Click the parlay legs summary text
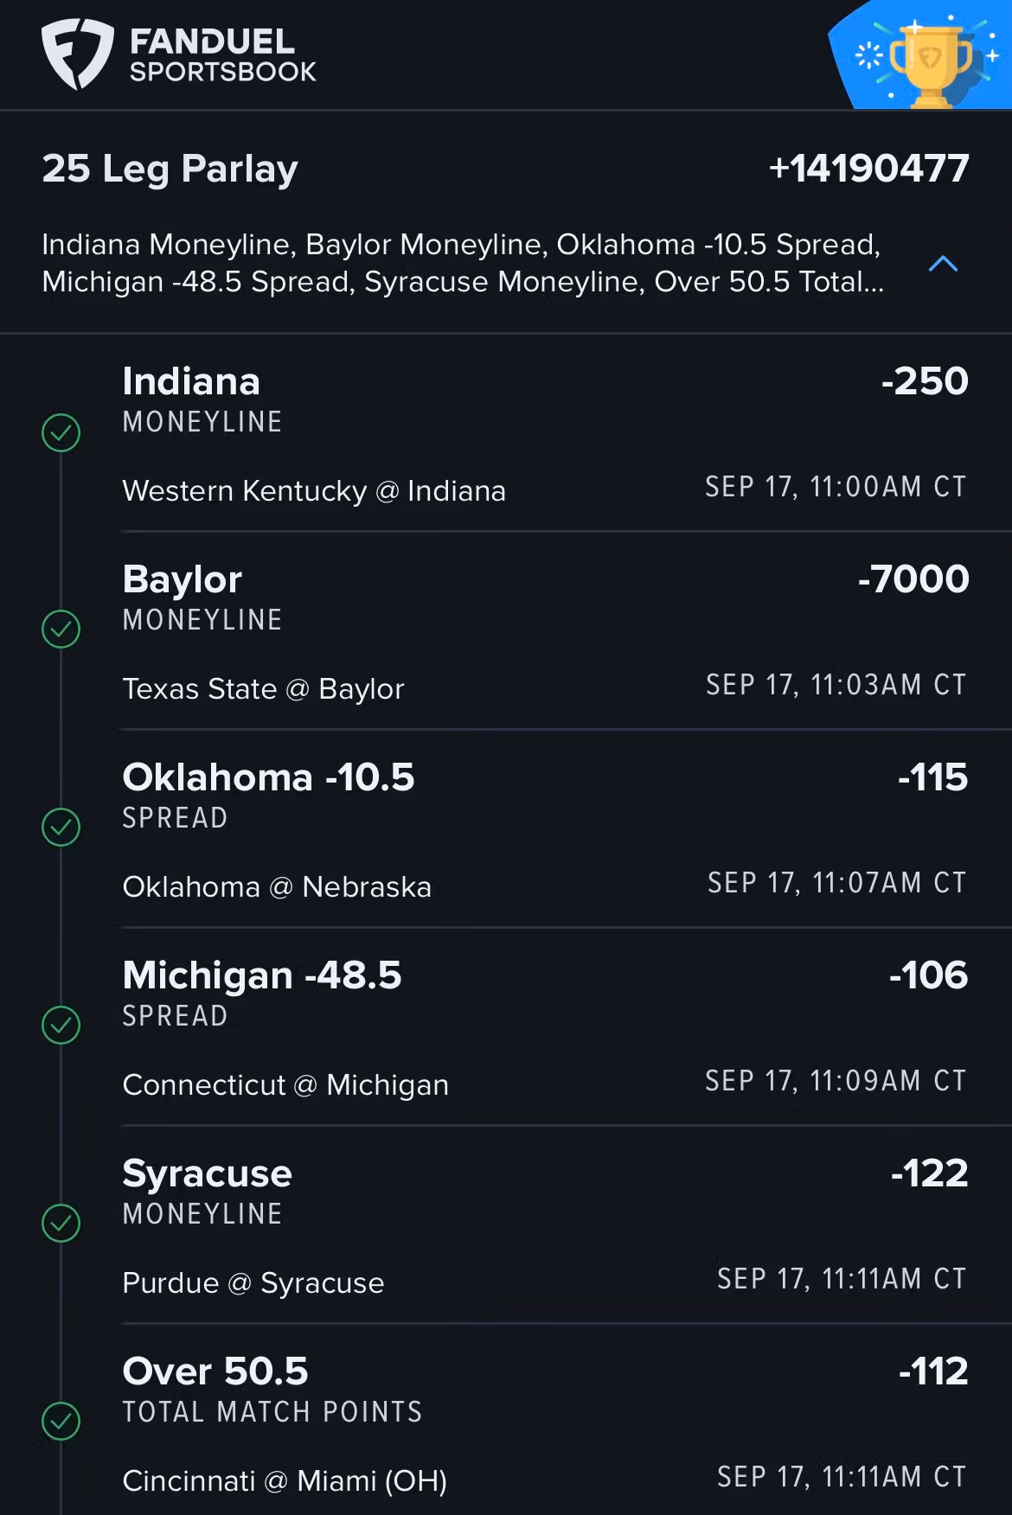This screenshot has height=1515, width=1012. point(462,263)
